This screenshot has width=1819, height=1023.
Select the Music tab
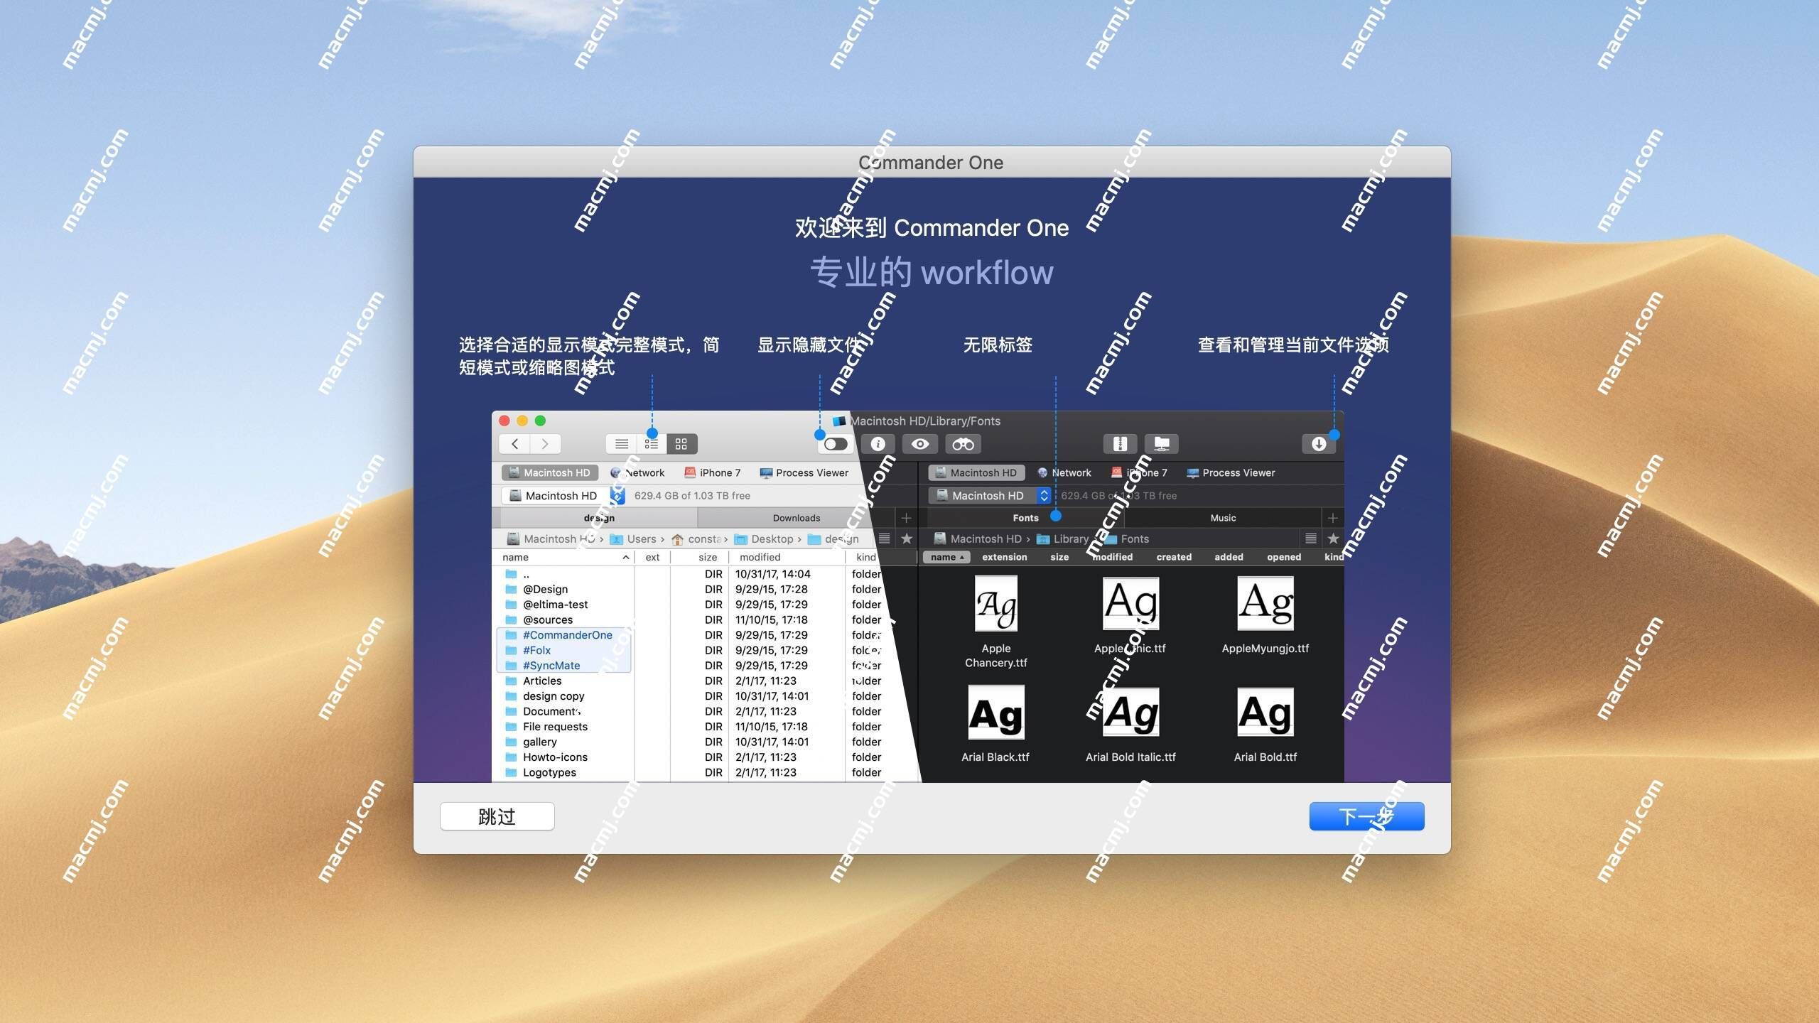1223,518
